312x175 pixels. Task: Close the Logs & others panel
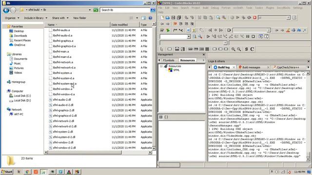309,61
